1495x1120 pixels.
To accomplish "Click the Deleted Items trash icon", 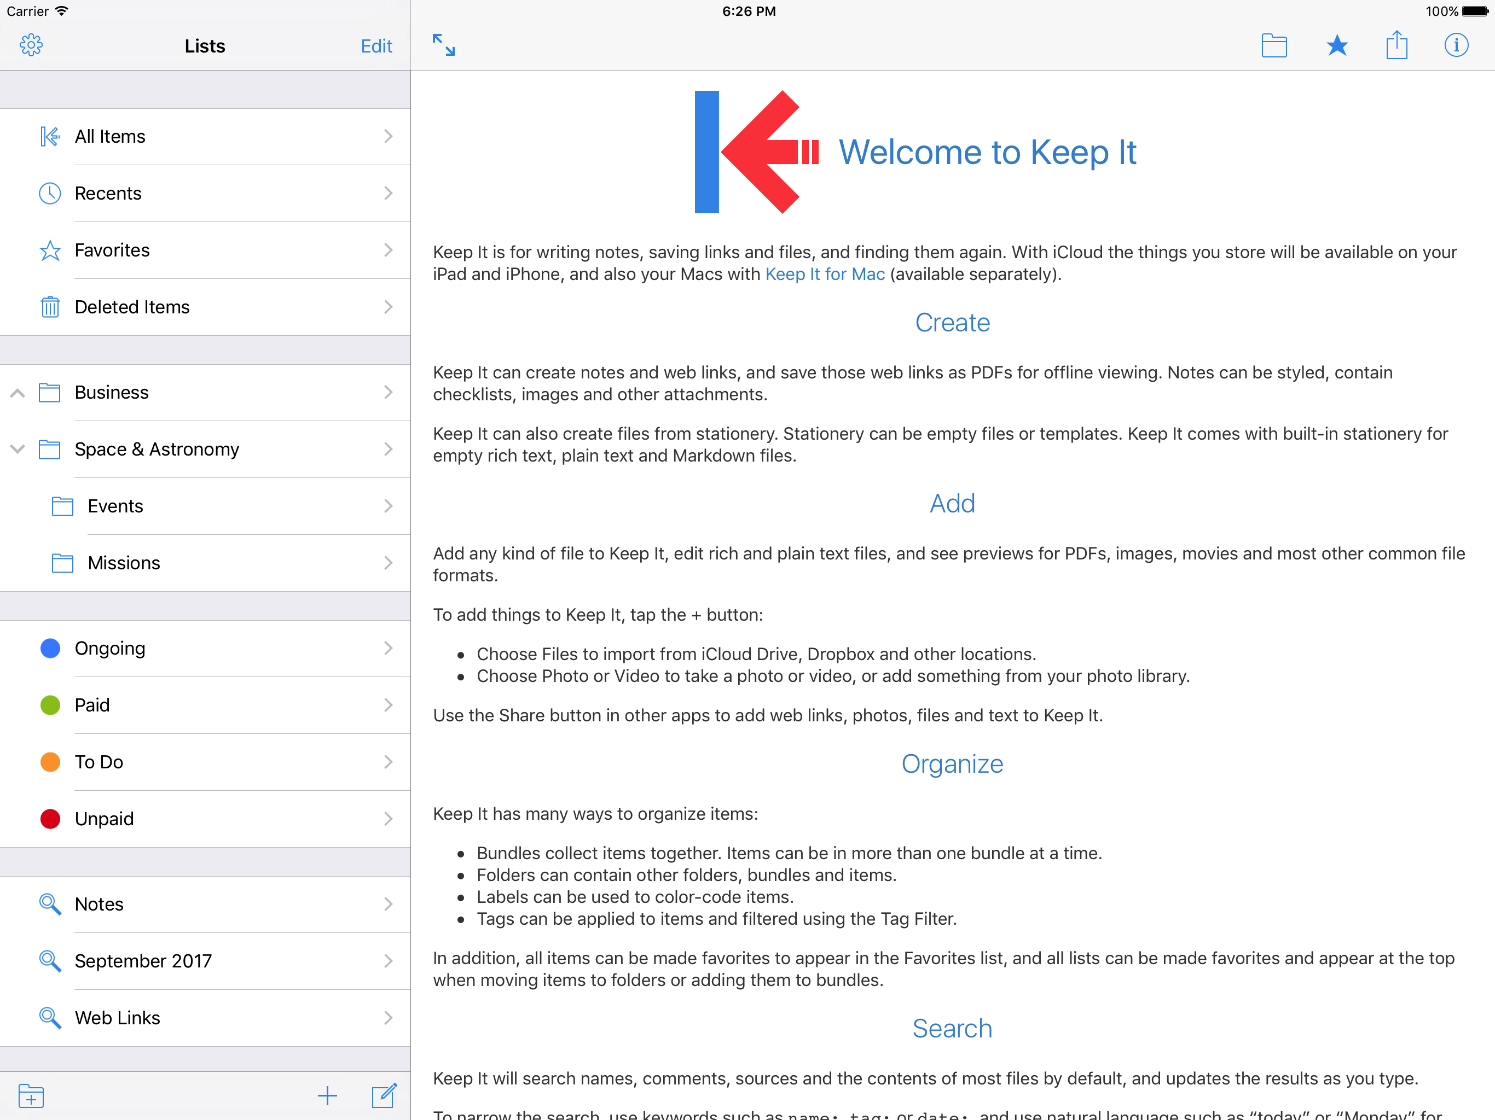I will [x=50, y=307].
